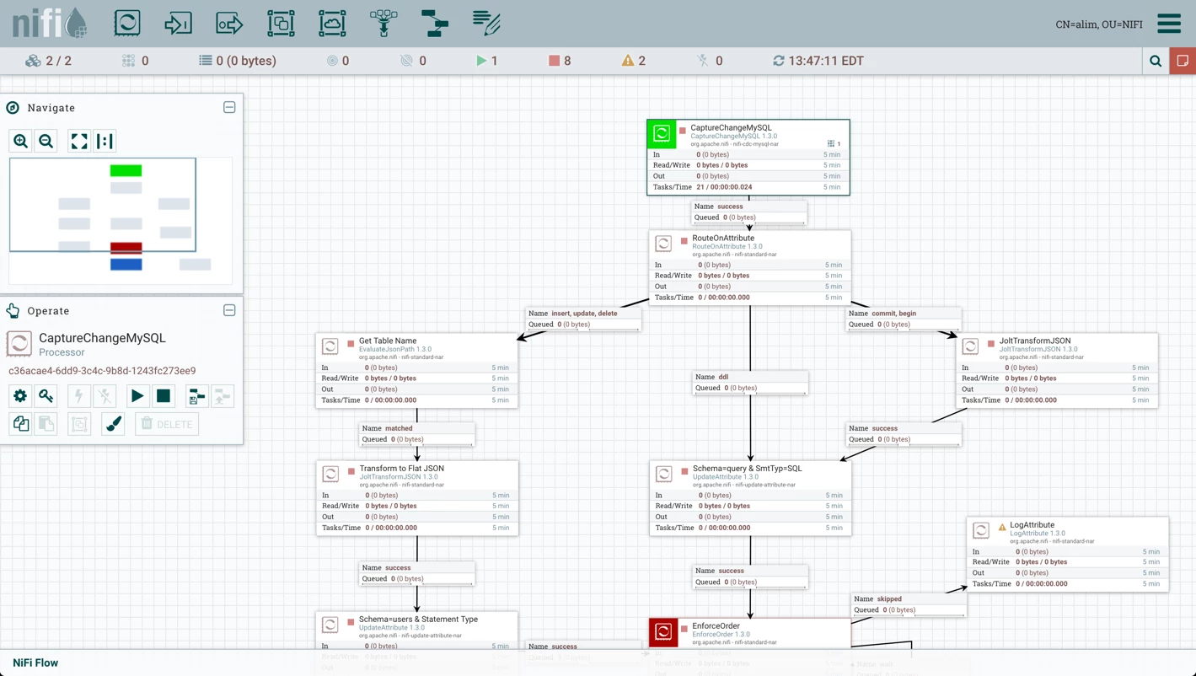Image resolution: width=1196 pixels, height=676 pixels.
Task: Select the Process Group toolbar icon
Action: coord(281,23)
